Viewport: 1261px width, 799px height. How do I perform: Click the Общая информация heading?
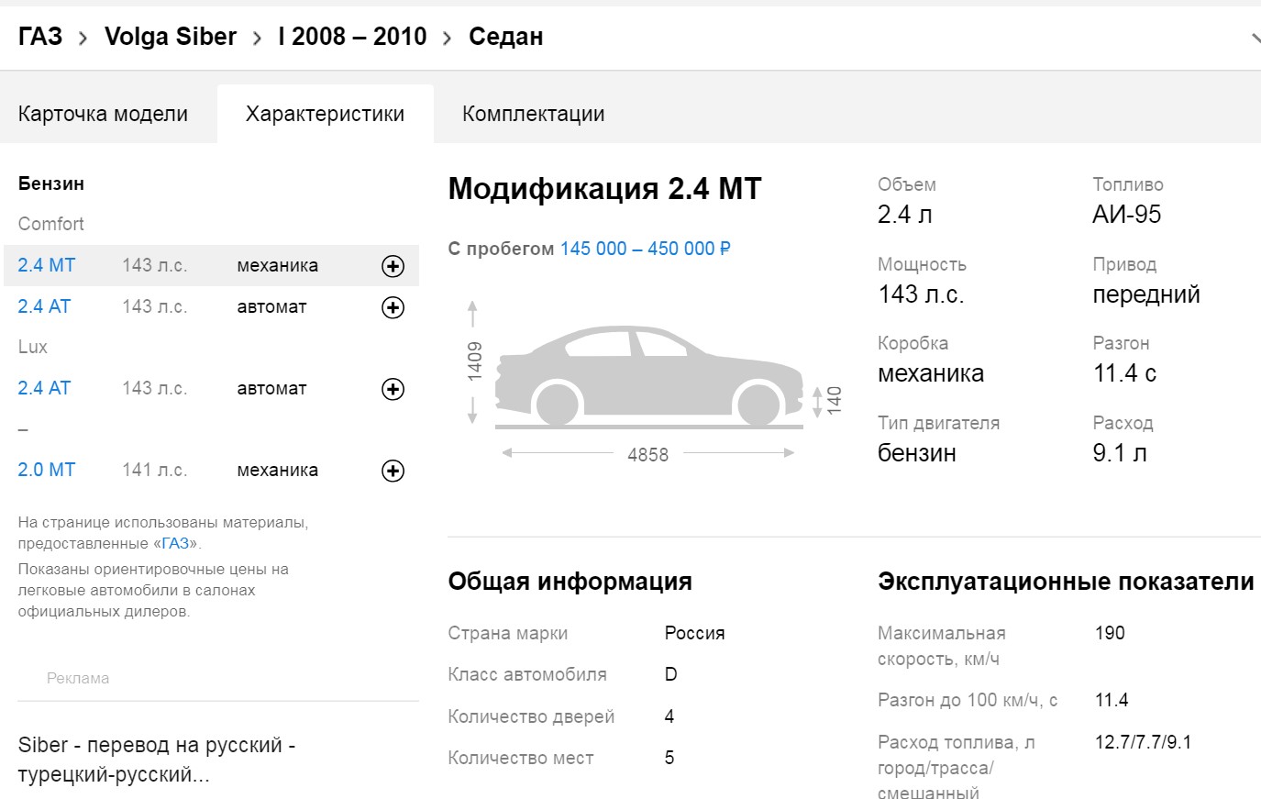(x=570, y=582)
